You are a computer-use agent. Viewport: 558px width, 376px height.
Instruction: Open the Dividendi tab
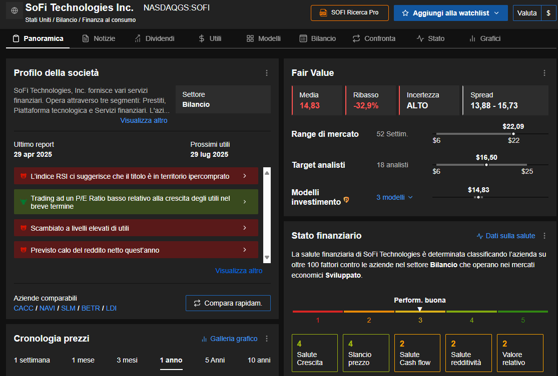pos(155,38)
